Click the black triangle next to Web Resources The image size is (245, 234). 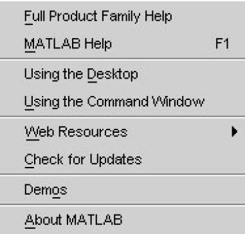[x=235, y=132]
